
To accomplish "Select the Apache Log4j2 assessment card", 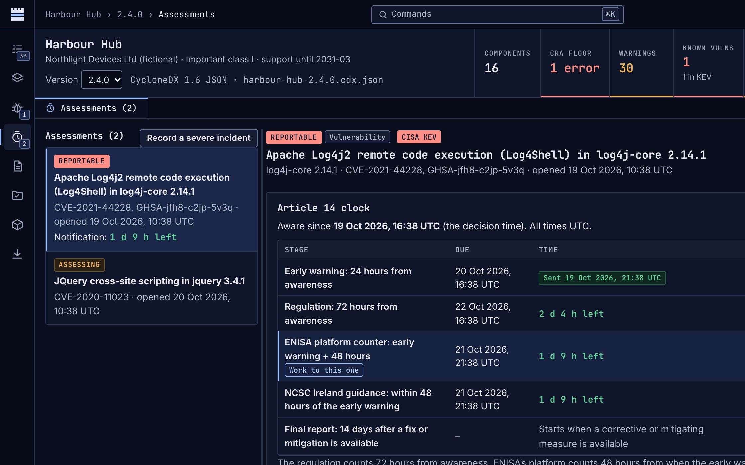I will 152,200.
